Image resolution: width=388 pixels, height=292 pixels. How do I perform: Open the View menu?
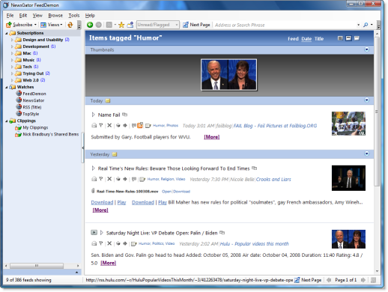(x=37, y=16)
